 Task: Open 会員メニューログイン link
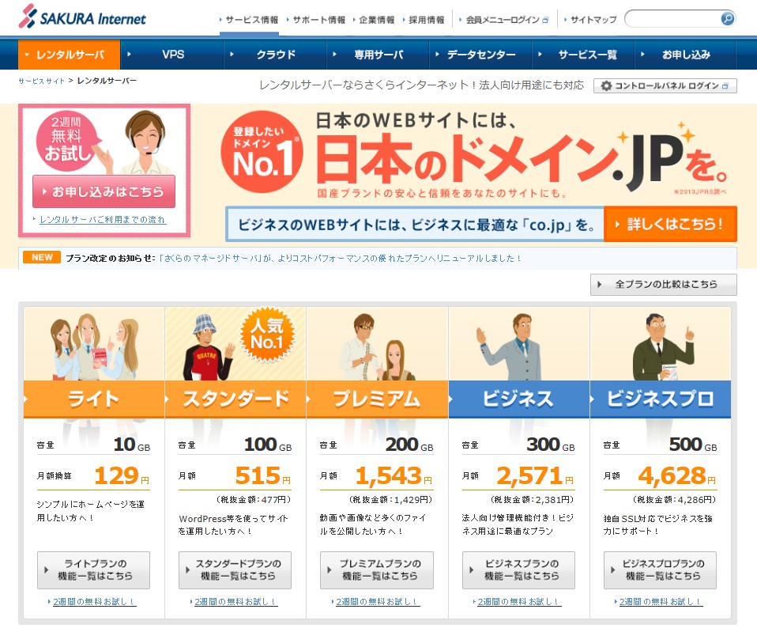coord(503,20)
